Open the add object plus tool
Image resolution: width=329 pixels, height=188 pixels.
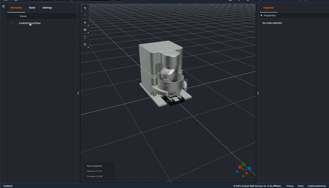(85, 23)
